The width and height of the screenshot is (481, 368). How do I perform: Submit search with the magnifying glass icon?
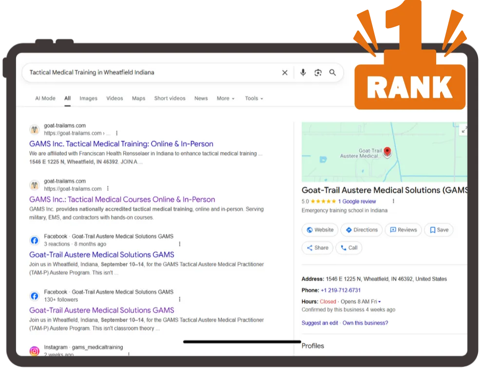coord(333,73)
